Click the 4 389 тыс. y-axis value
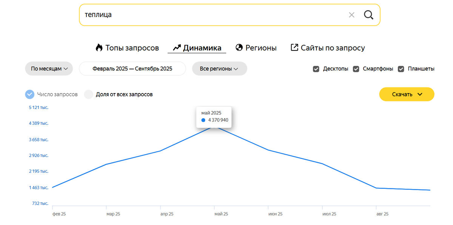 [39, 123]
